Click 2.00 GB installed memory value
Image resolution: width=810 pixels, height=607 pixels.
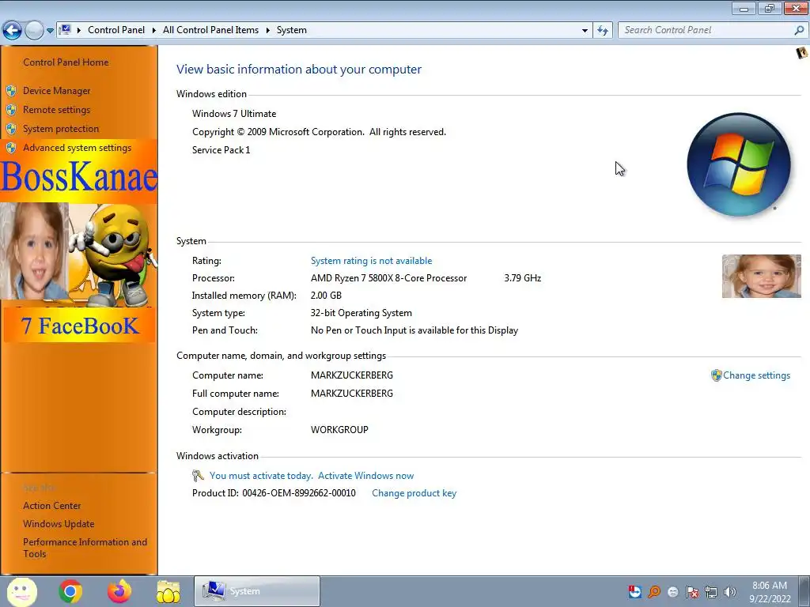(x=326, y=296)
